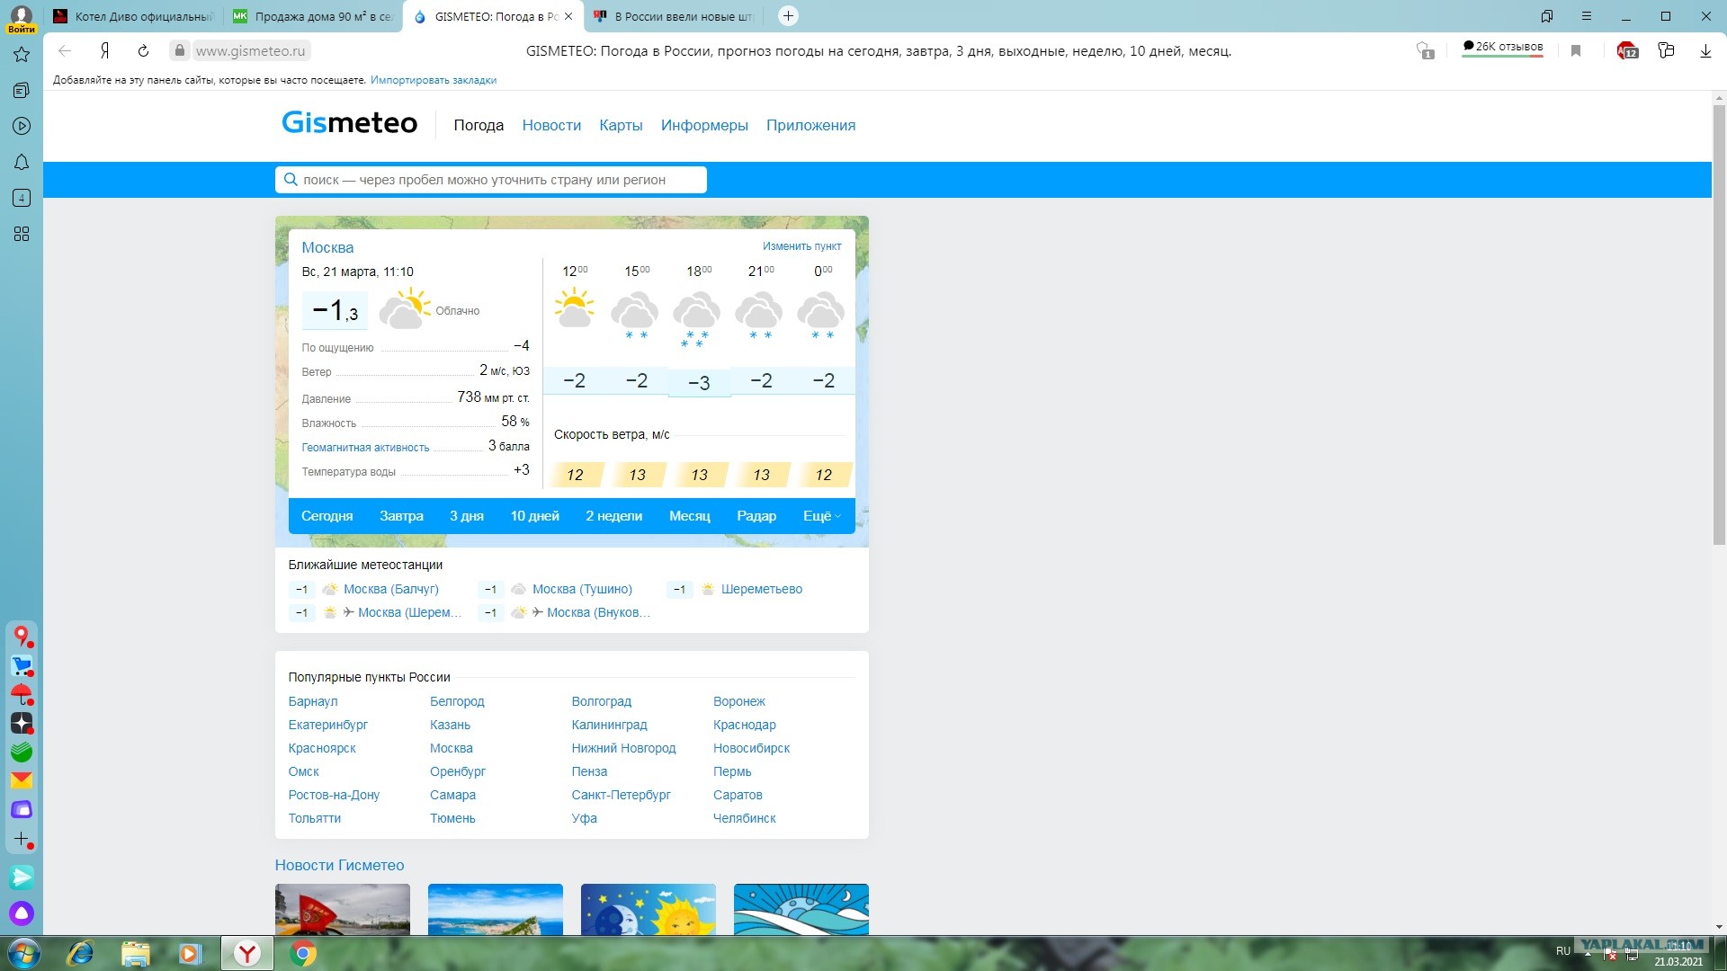
Task: Switch to the Котел Диво browser tab
Action: [133, 16]
